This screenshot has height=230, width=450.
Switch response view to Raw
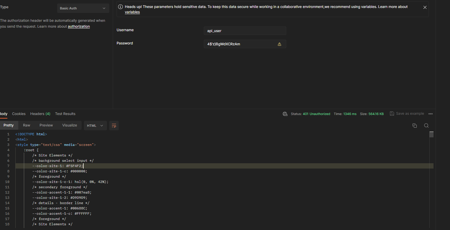click(x=27, y=125)
